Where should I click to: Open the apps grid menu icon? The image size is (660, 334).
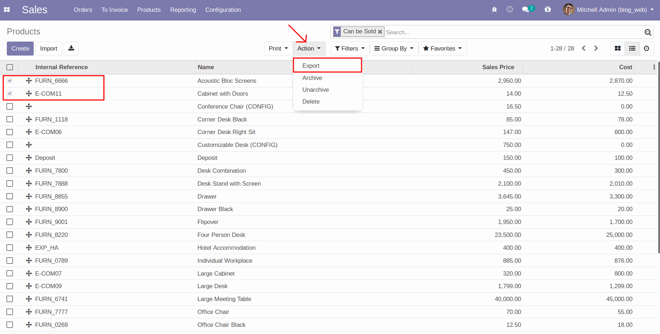[7, 10]
